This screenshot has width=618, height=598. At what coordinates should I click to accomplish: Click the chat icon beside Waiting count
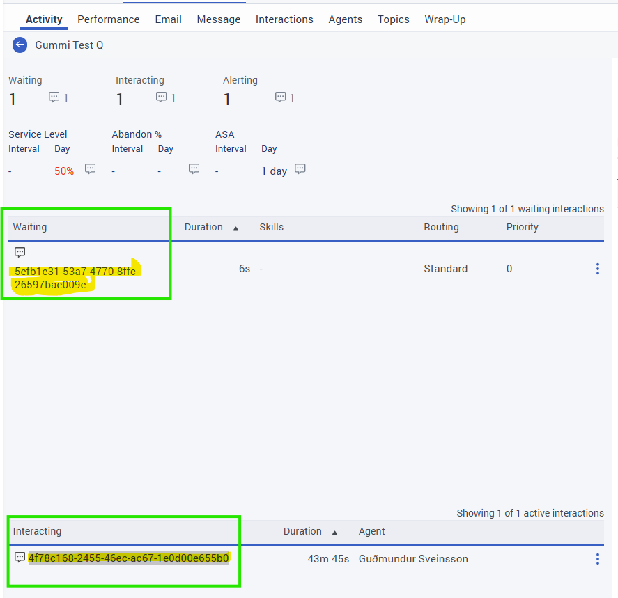(x=54, y=97)
